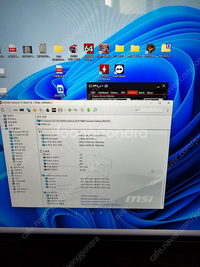Open the msi드라이버 desktop folder
The height and width of the screenshot is (267, 200).
coord(135,51)
